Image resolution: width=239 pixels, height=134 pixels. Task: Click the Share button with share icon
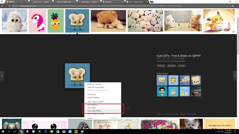point(182,66)
